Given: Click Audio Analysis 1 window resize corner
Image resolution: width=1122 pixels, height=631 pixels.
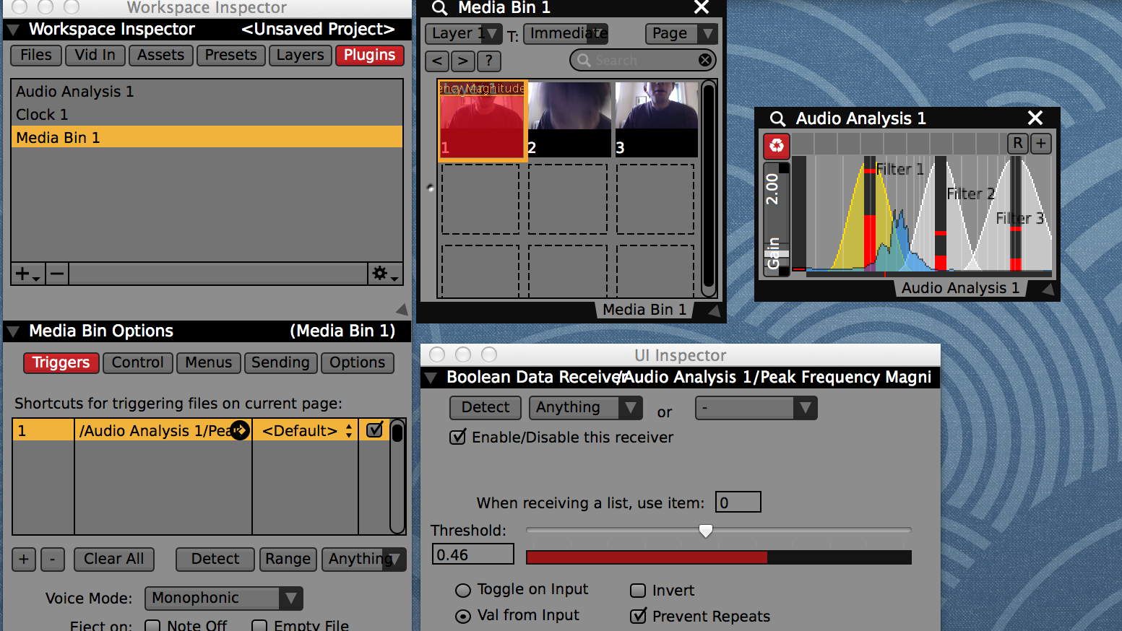Looking at the screenshot, I should [1047, 289].
